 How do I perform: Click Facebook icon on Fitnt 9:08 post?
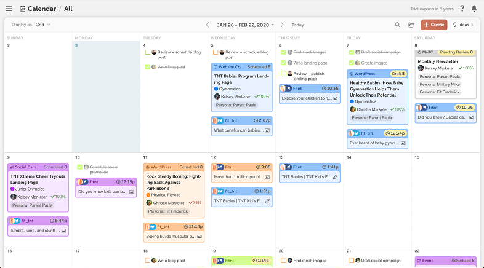click(x=220, y=167)
